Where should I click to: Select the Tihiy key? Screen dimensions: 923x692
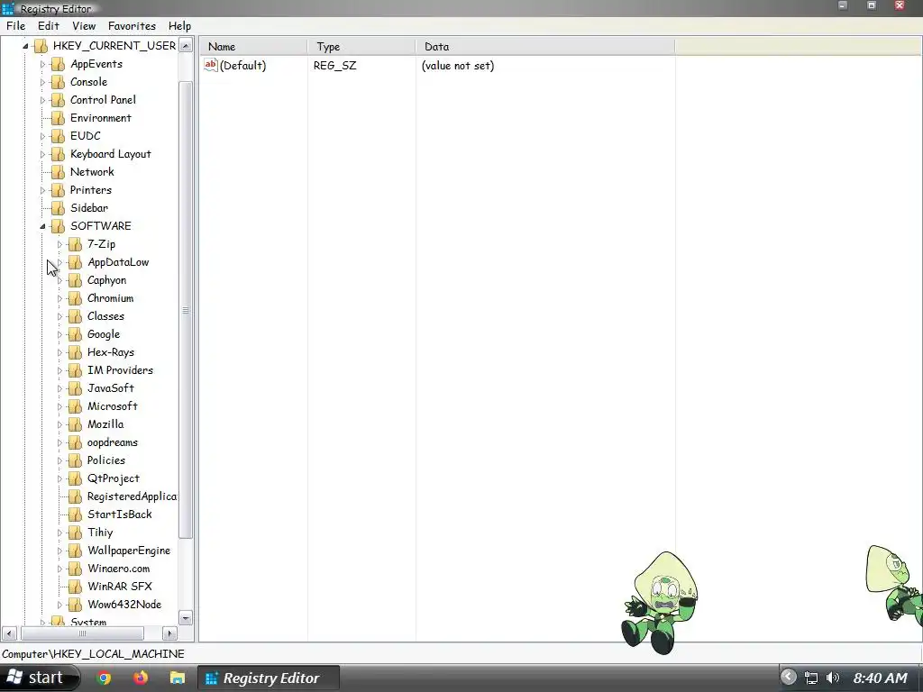pyautogui.click(x=100, y=533)
